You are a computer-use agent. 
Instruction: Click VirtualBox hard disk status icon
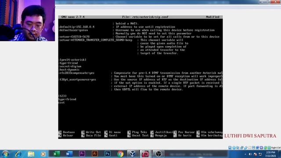tap(230, 147)
